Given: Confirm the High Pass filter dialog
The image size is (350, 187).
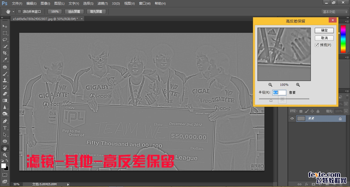Looking at the screenshot, I should [x=324, y=30].
